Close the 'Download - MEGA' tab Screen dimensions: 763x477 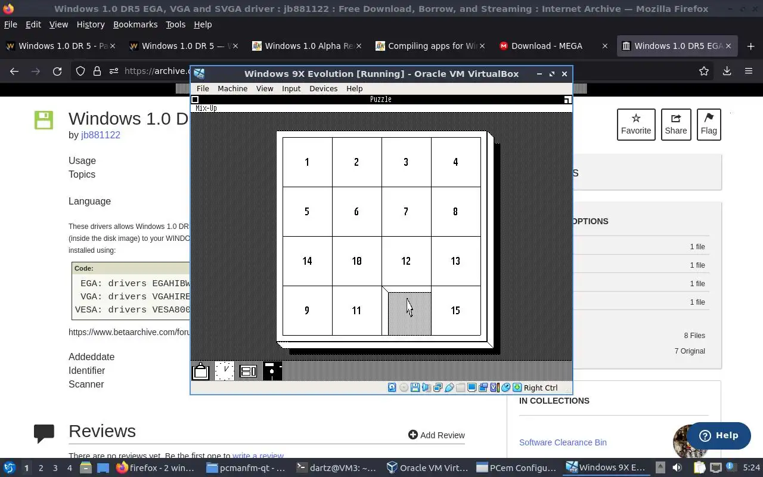point(605,46)
